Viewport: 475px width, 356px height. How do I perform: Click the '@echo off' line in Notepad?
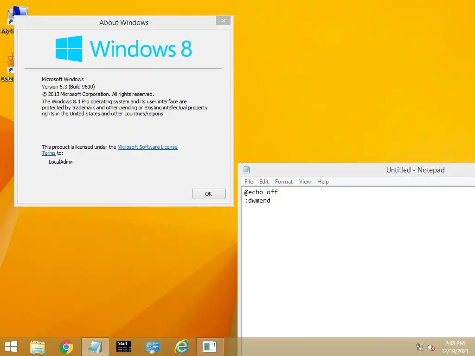point(261,192)
